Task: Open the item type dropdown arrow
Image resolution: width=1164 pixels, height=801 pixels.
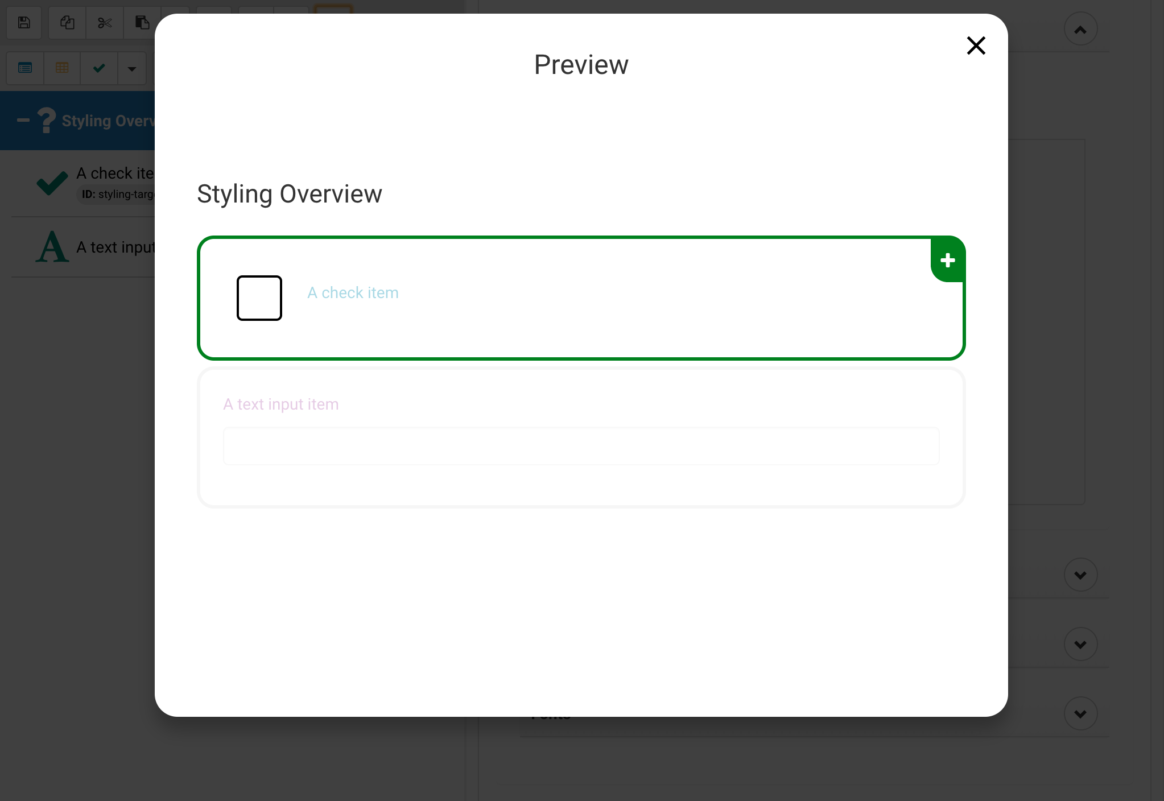Action: [x=132, y=69]
